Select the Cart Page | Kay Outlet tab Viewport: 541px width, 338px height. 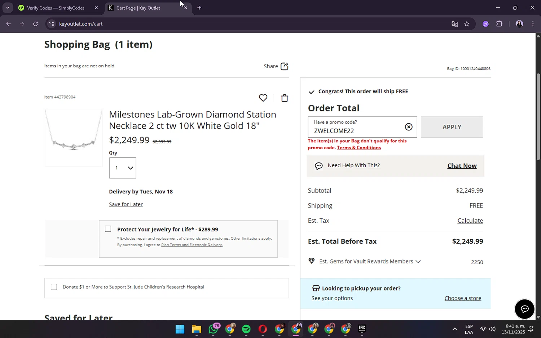[x=138, y=8]
